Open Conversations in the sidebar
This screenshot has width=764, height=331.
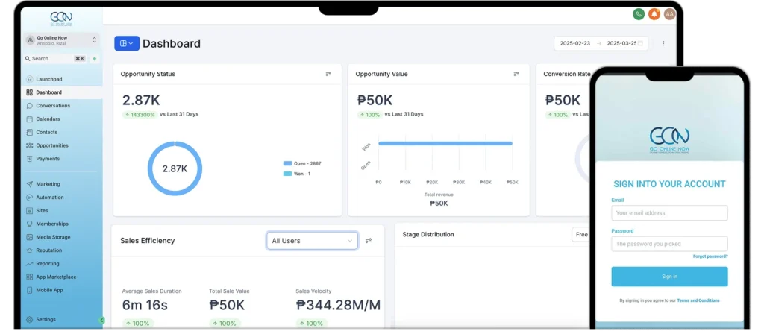(52, 106)
